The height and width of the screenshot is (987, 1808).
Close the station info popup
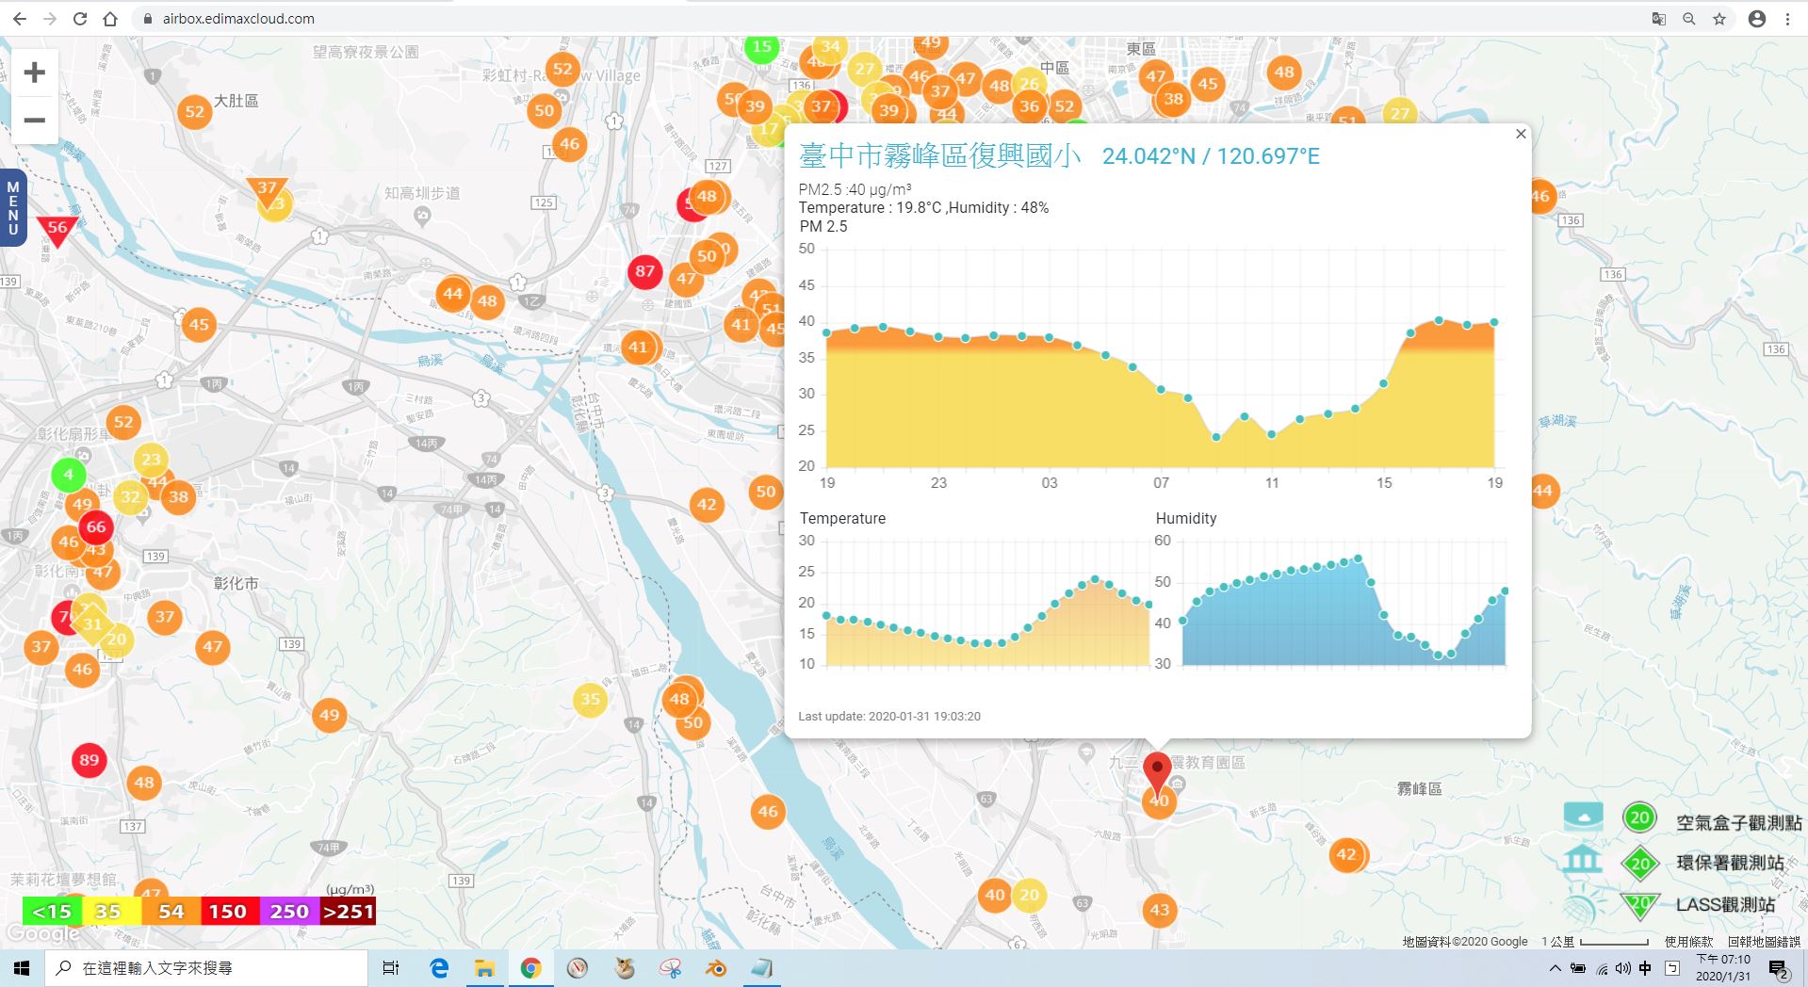[x=1521, y=134]
